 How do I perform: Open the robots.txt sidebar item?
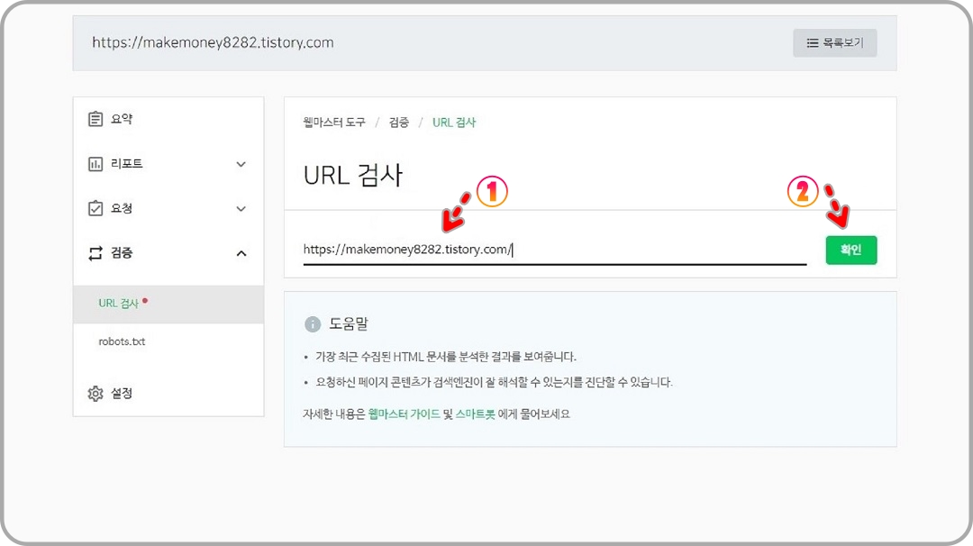pyautogui.click(x=120, y=341)
